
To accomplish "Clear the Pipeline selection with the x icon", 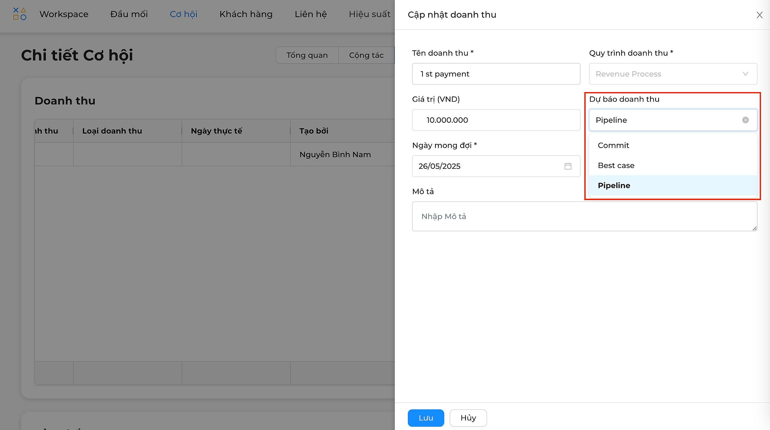I will pos(745,120).
